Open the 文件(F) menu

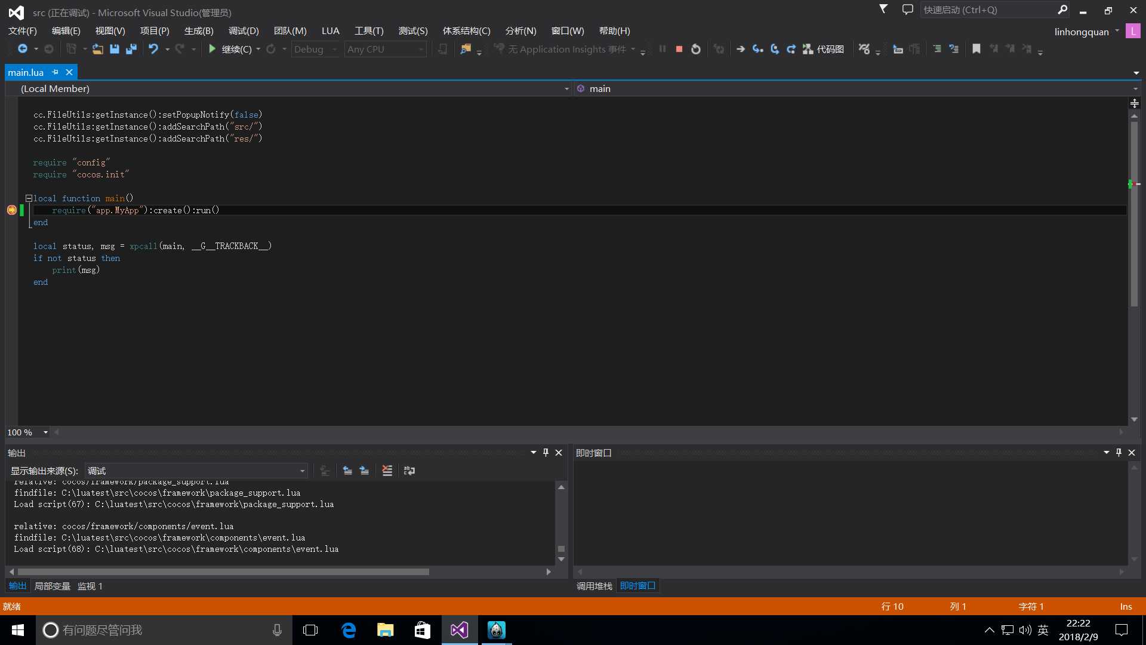pyautogui.click(x=22, y=31)
